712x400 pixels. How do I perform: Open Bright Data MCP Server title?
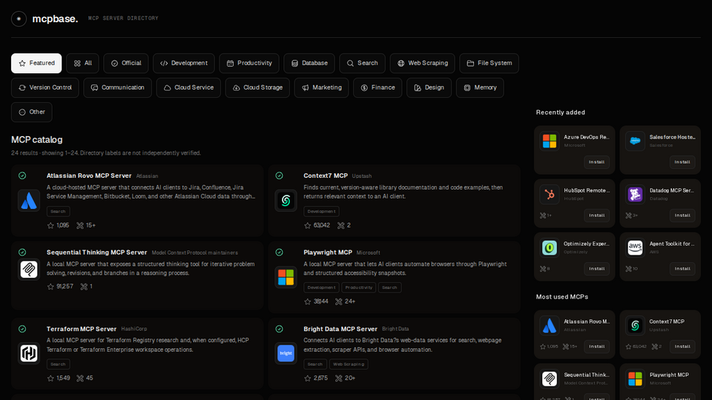pos(340,329)
